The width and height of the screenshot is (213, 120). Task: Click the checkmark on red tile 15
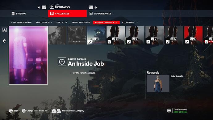[187, 42]
